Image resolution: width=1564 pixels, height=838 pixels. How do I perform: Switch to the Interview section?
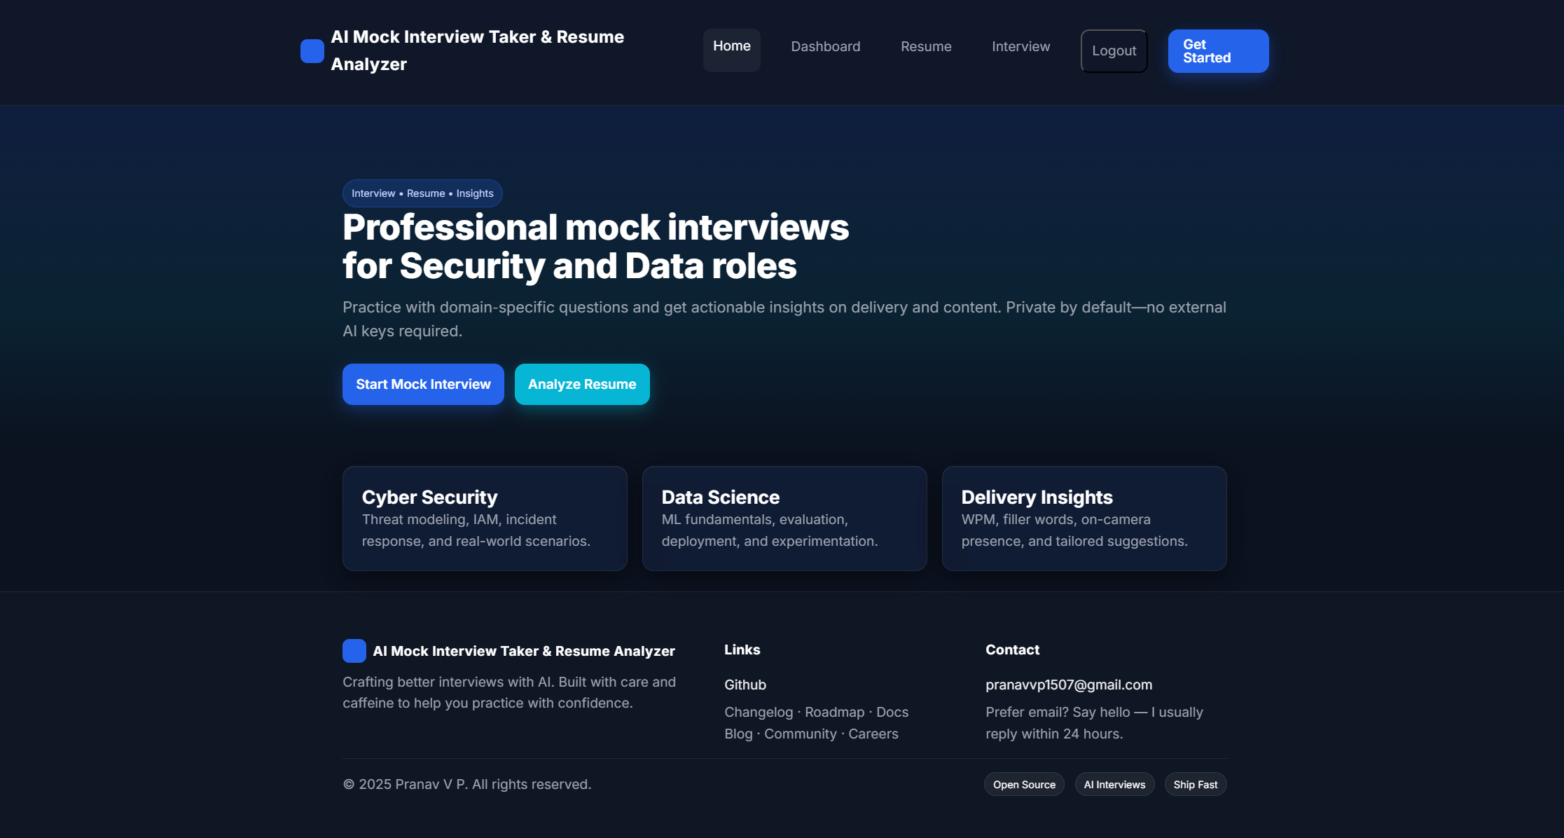[x=1020, y=46]
